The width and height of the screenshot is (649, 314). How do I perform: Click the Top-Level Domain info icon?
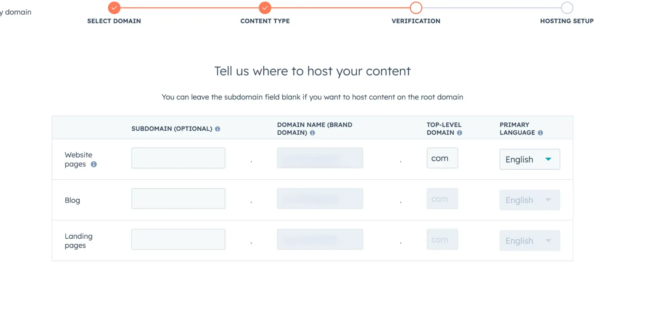pos(459,133)
